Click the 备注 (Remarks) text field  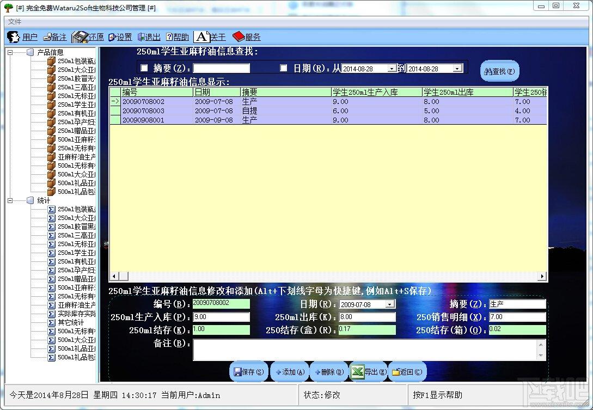[365, 350]
